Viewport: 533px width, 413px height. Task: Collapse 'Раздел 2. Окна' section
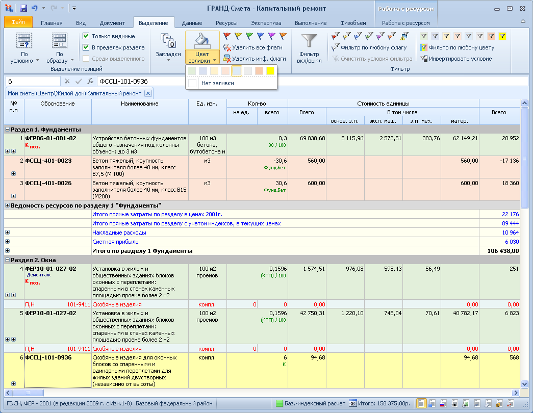(7, 260)
